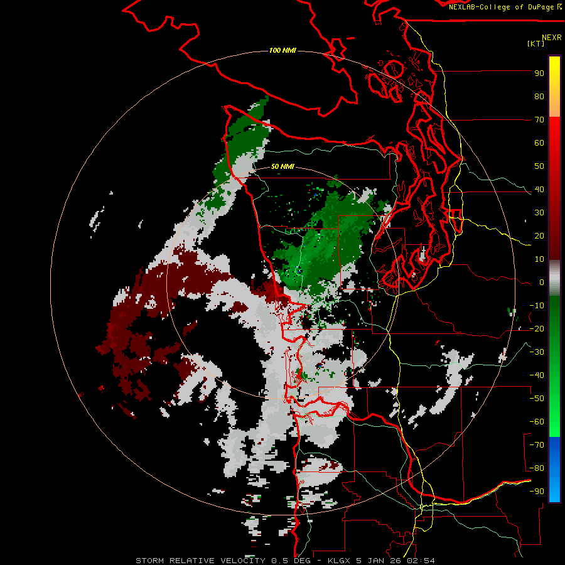
Task: Click the -30 value on velocity legend
Action: click(x=537, y=352)
